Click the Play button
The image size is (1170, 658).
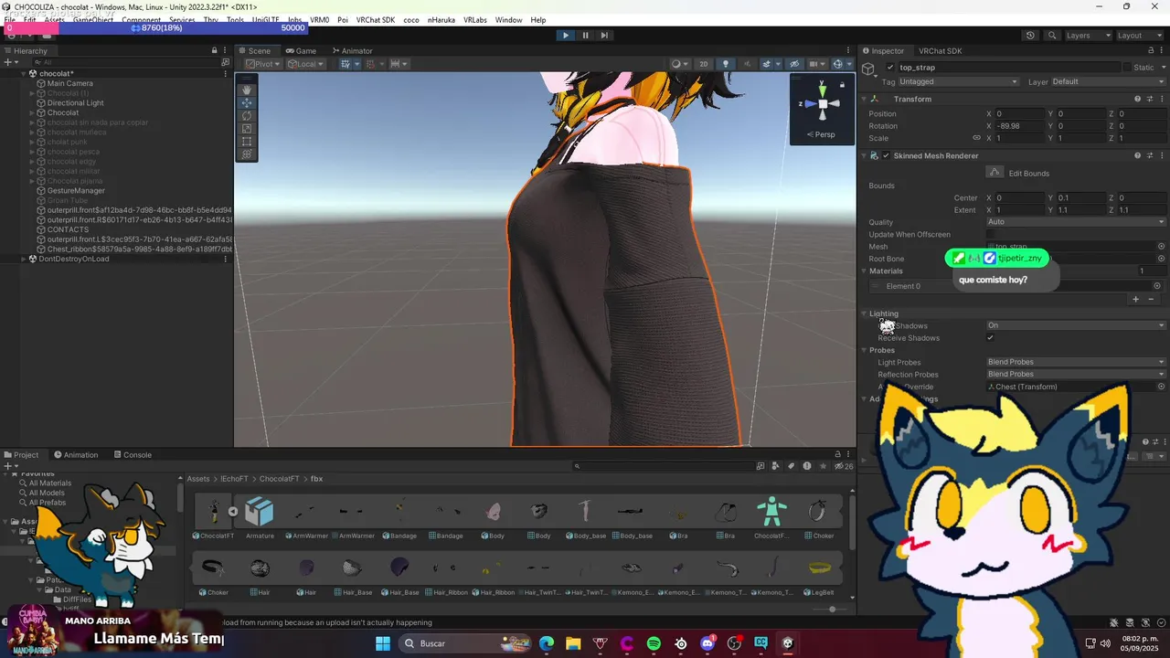tap(565, 36)
